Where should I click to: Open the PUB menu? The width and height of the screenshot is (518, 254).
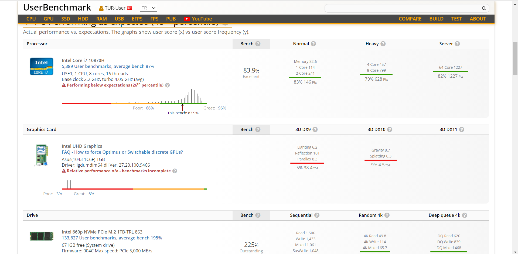[x=171, y=19]
